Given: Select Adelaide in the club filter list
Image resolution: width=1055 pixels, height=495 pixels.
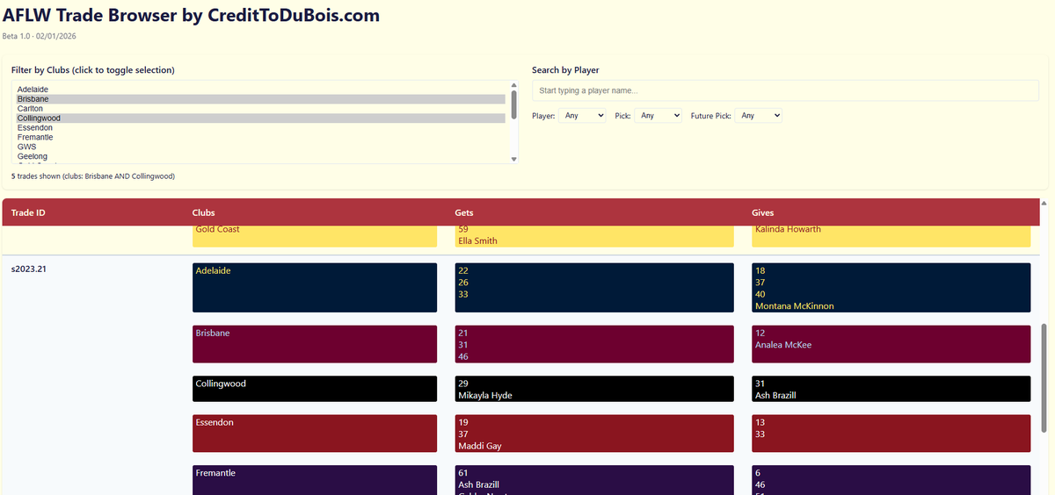Looking at the screenshot, I should click(260, 90).
